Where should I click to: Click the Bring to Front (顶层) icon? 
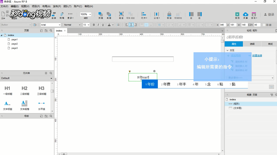click(100, 14)
